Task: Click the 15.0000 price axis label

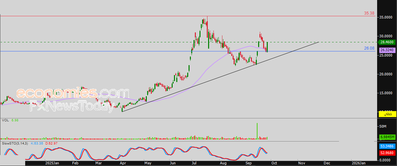Action: click(386, 93)
